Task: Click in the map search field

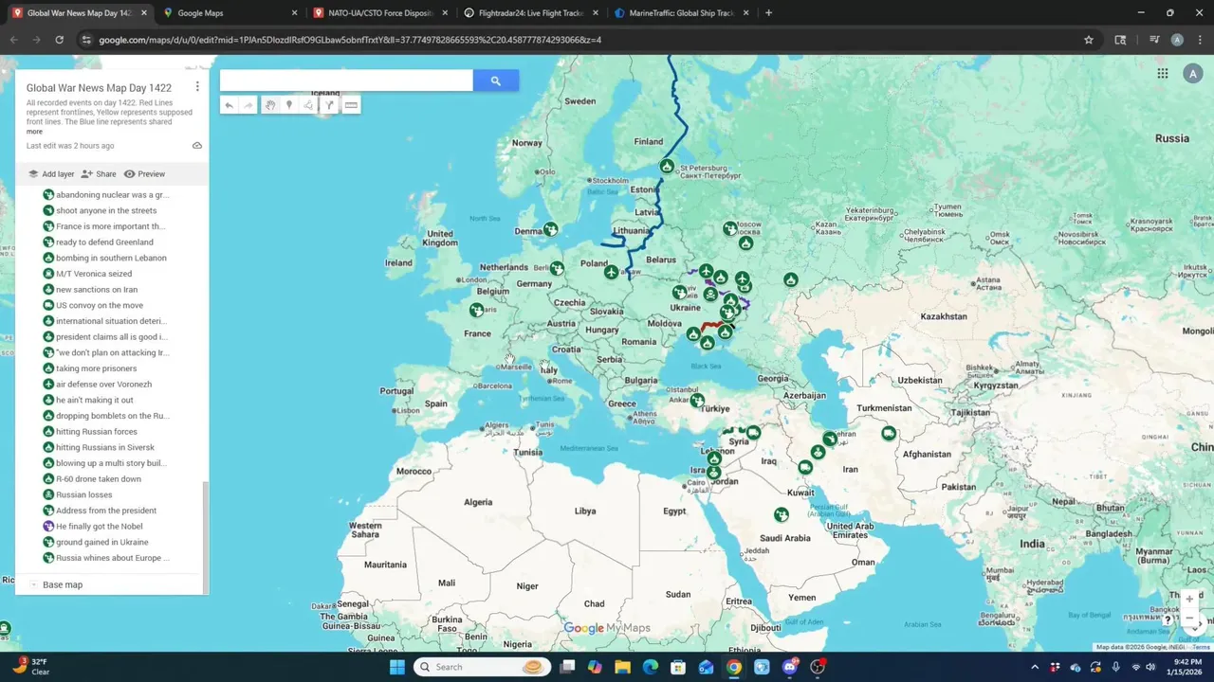Action: pos(346,81)
